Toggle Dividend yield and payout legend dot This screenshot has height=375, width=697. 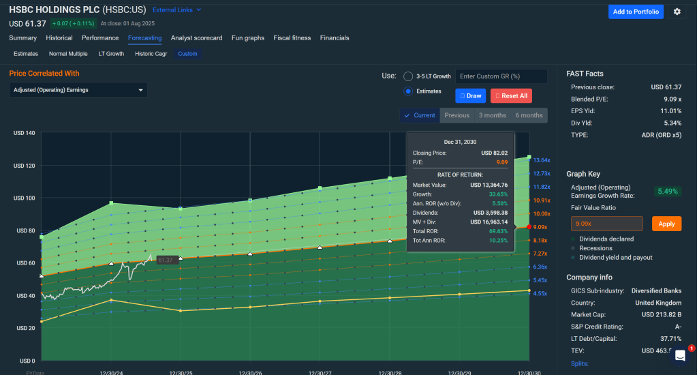point(572,258)
